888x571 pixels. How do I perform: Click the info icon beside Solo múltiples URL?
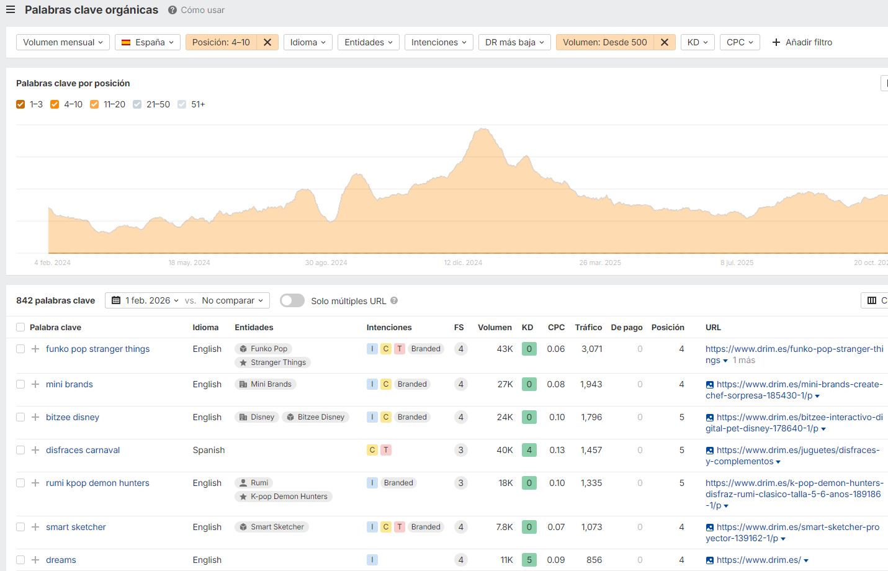click(394, 300)
